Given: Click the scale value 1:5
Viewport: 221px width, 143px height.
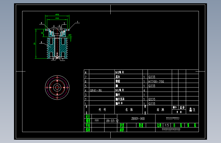Looking at the screenshot, I should coord(167,125).
